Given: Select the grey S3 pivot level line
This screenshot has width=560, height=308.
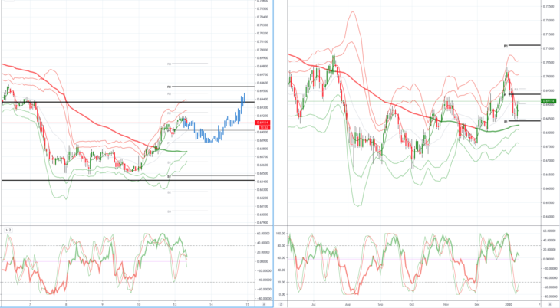Looking at the screenshot, I should (x=187, y=211).
